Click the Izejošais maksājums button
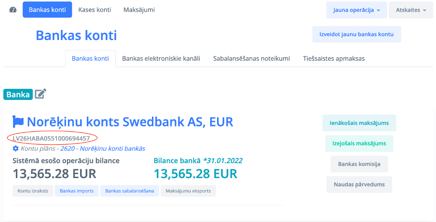 click(x=359, y=143)
